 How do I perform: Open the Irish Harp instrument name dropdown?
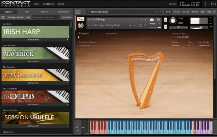point(89,20)
